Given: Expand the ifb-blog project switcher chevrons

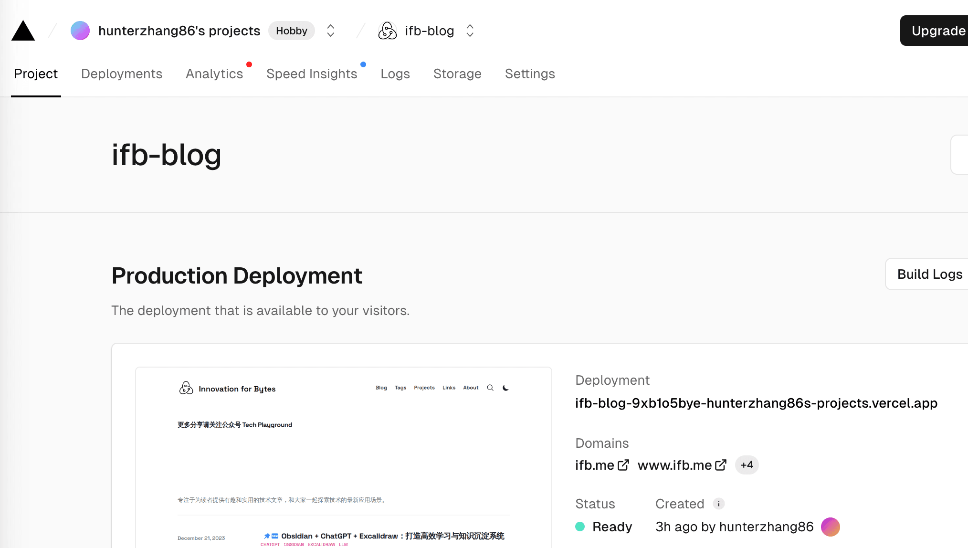Looking at the screenshot, I should click(470, 31).
